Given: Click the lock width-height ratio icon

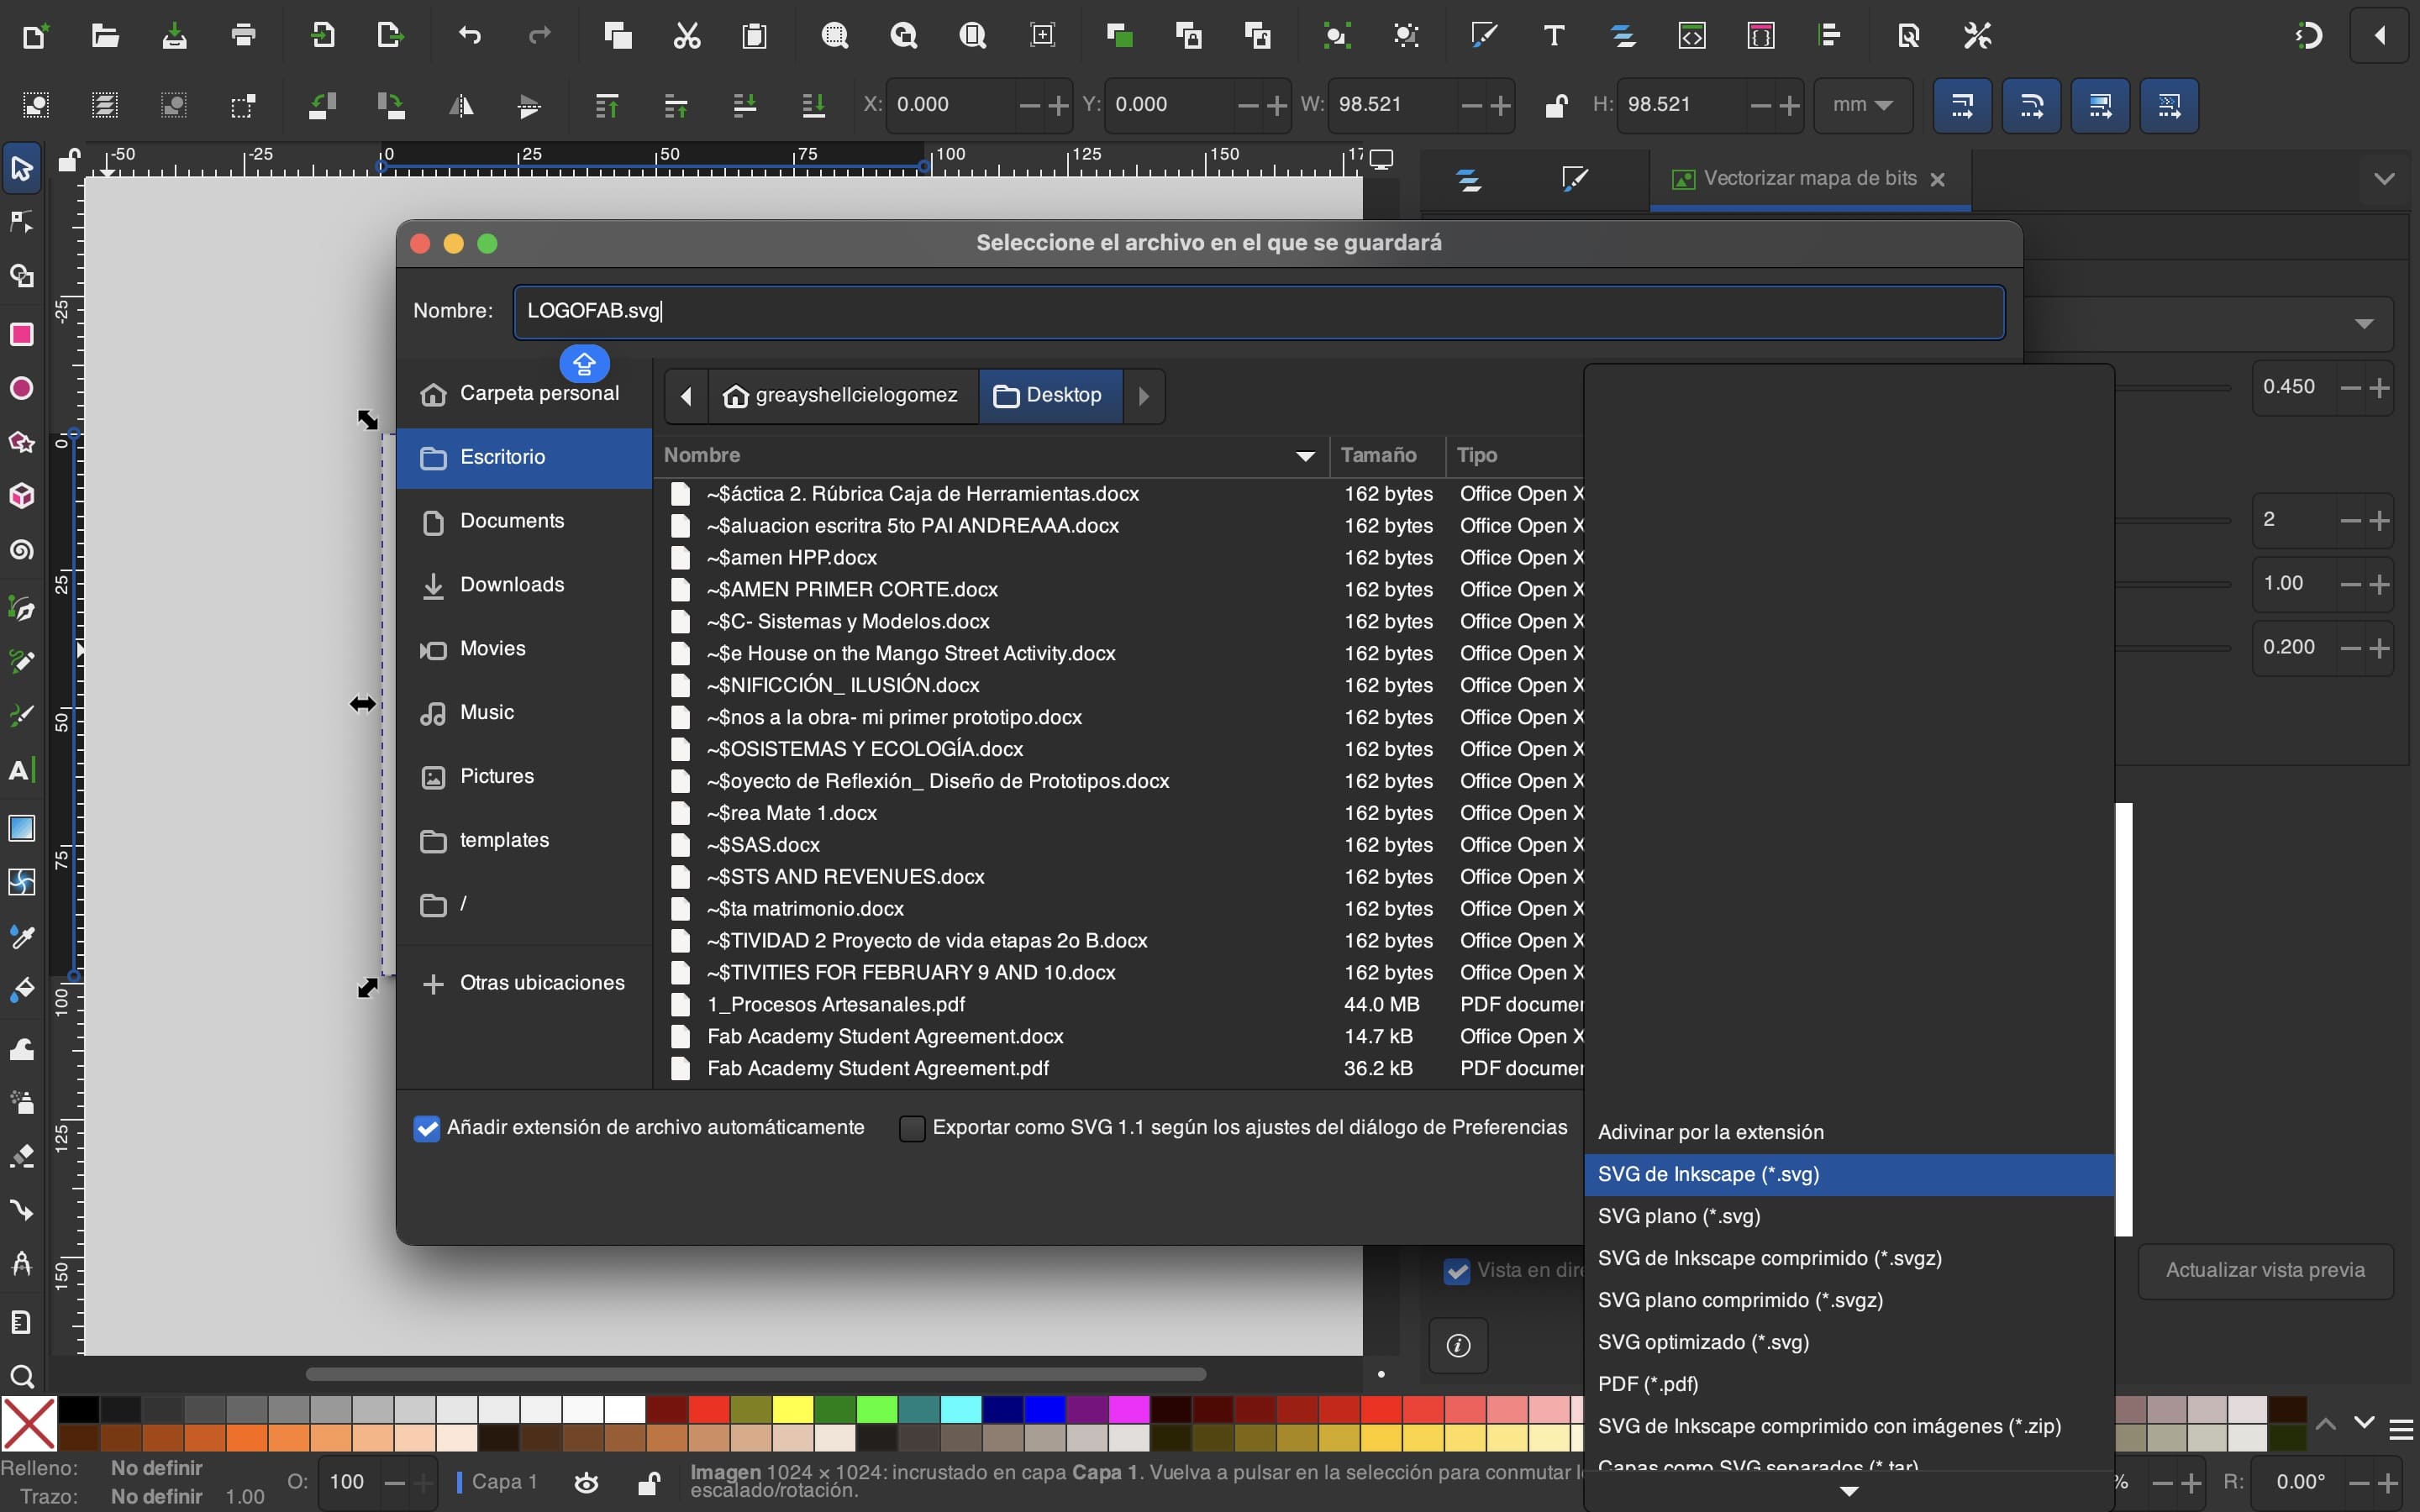Looking at the screenshot, I should [1555, 105].
